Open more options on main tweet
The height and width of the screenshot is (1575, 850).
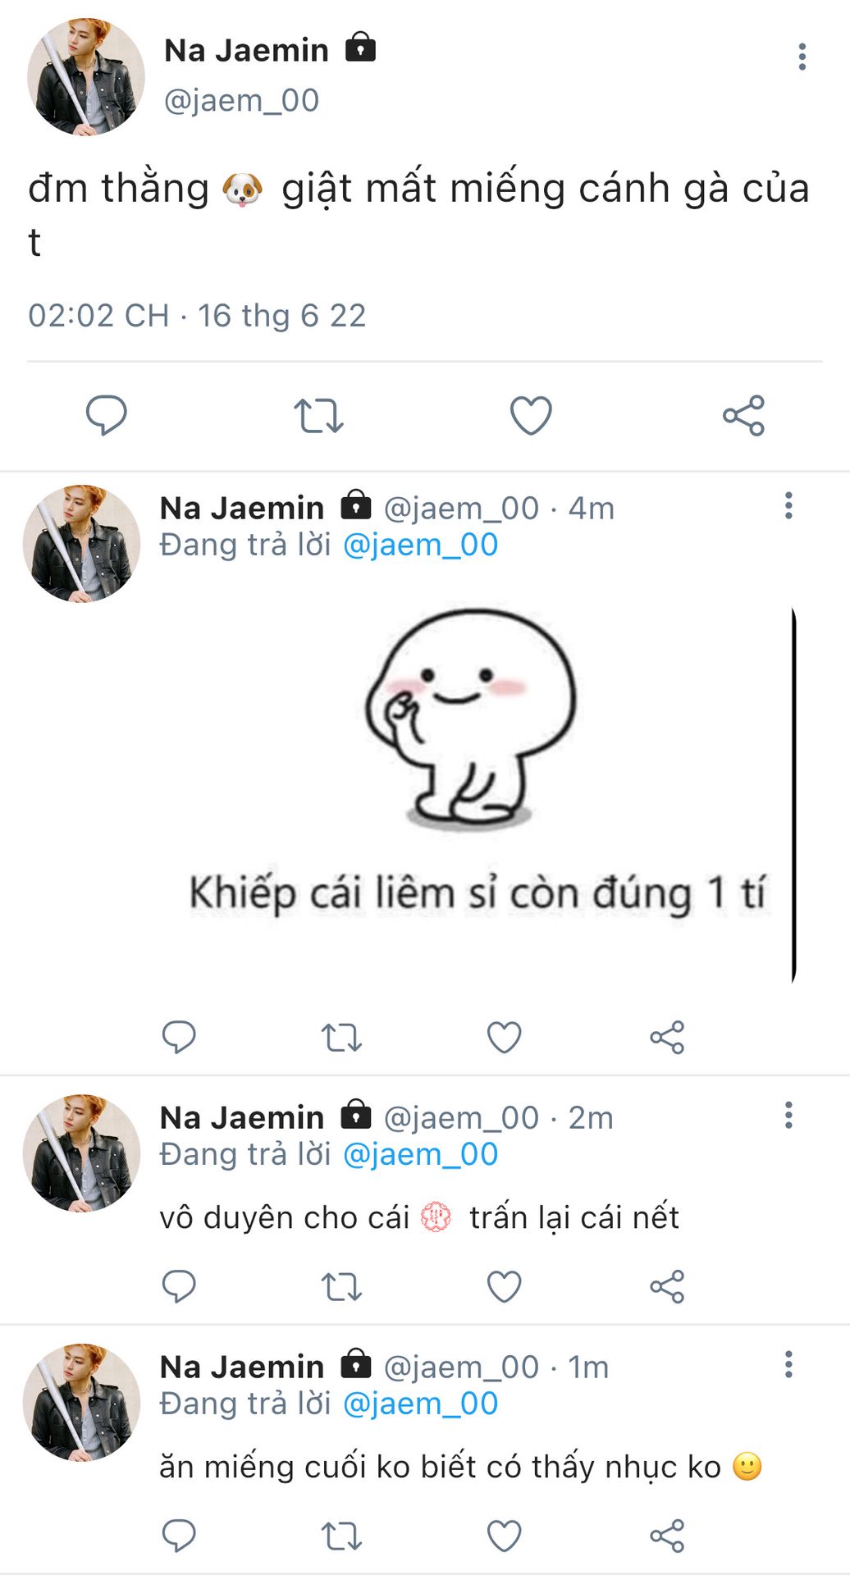(802, 57)
